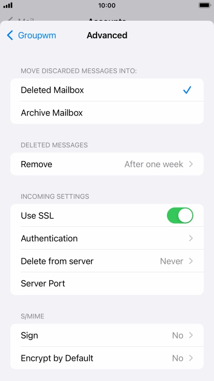This screenshot has width=214, height=381.
Task: Tap the blue back chevron icon
Action: [10, 35]
